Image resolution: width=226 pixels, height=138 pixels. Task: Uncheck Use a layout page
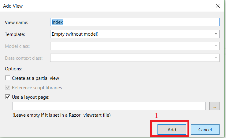click(x=8, y=97)
